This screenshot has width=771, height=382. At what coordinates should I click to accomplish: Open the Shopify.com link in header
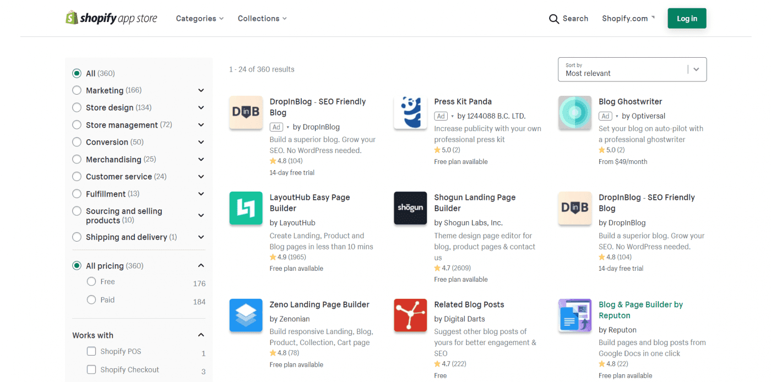click(x=628, y=19)
